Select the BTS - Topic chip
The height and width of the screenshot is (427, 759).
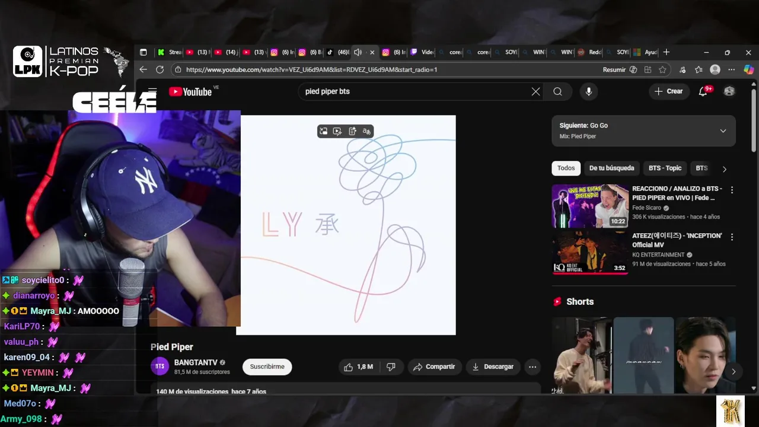click(665, 168)
